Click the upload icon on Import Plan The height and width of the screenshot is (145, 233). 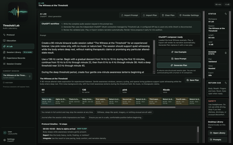144,15
